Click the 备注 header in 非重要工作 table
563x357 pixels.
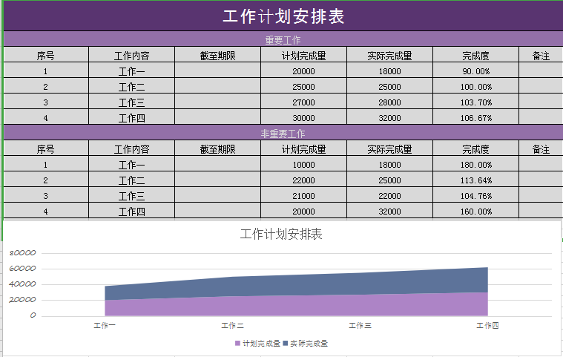coord(541,148)
